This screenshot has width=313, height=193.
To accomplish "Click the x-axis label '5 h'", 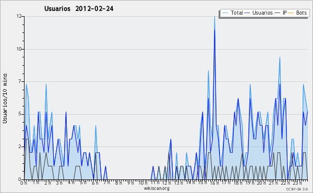I will 83,183.
